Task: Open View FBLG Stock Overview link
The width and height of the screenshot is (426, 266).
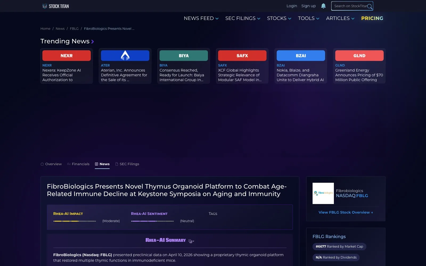Action: tap(346, 212)
